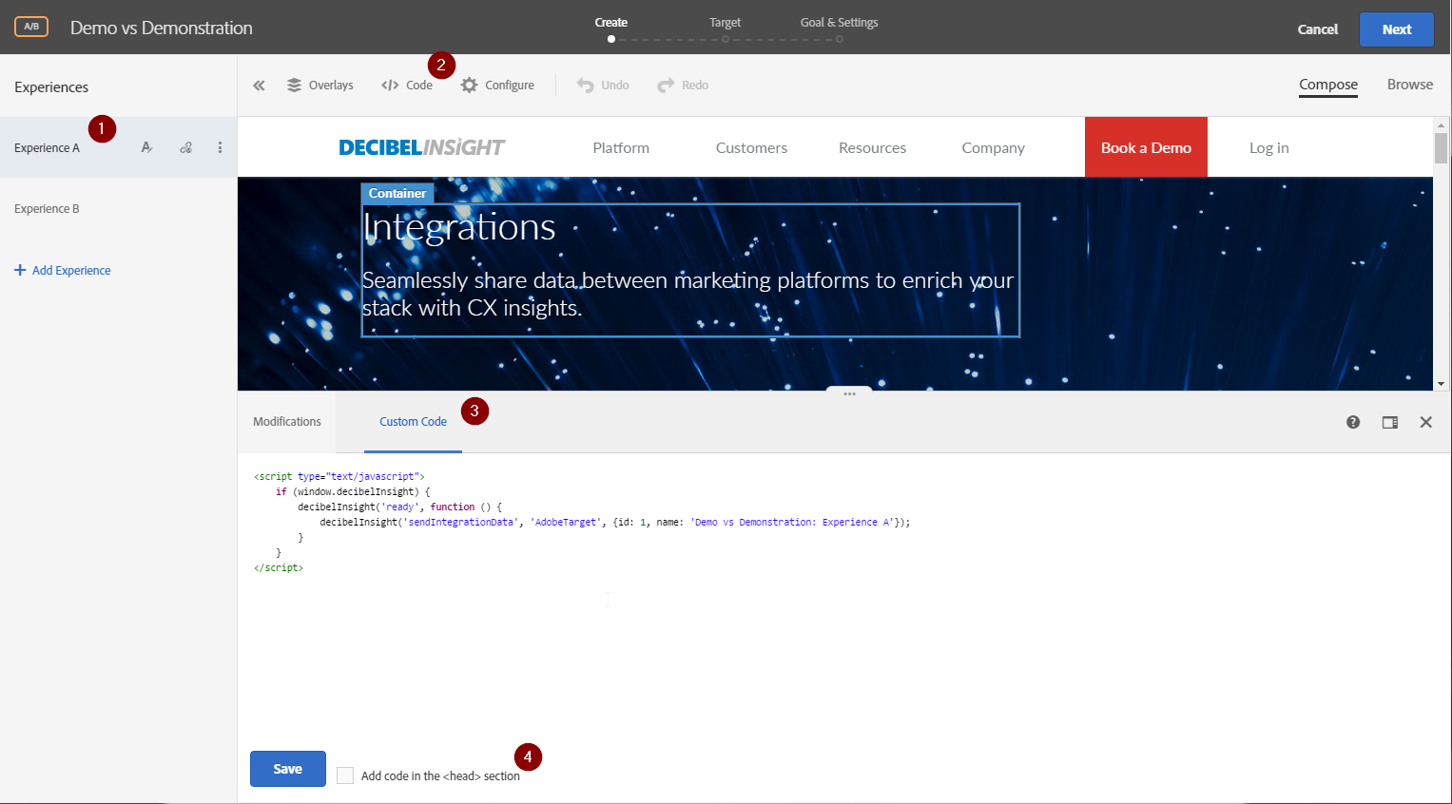Switch to Browse mode
This screenshot has height=804, width=1452.
coord(1409,85)
